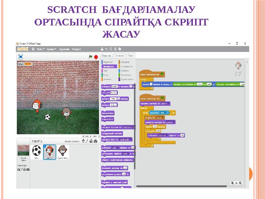Select the Данные block category

point(107,79)
